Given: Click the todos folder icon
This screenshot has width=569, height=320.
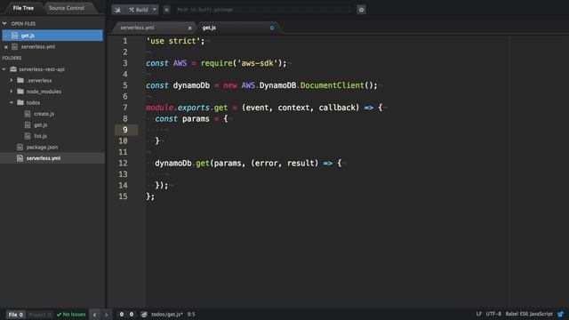Looking at the screenshot, I should point(20,103).
